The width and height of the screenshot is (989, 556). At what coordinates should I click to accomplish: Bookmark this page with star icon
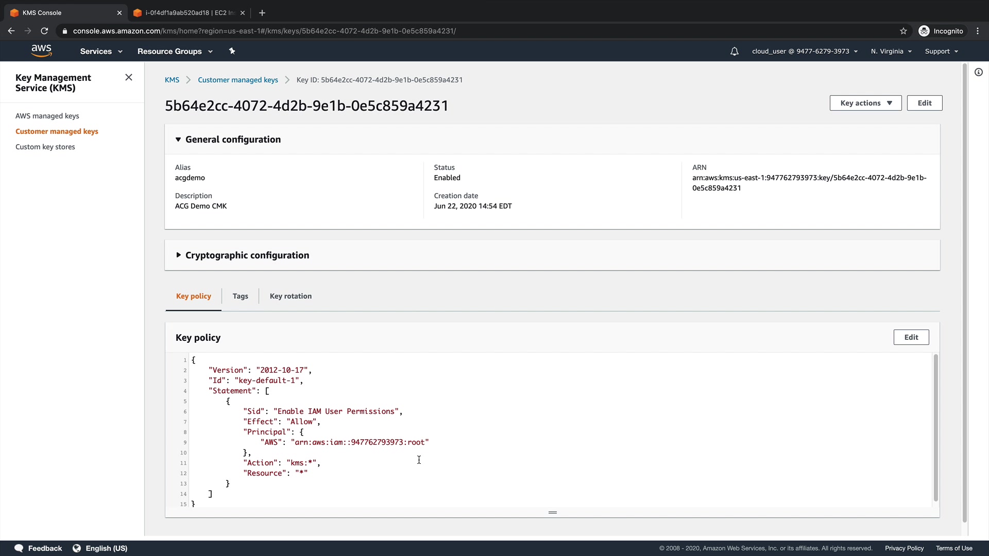[903, 31]
